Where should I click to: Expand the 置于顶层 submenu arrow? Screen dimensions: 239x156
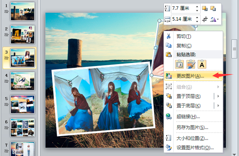[218, 96]
